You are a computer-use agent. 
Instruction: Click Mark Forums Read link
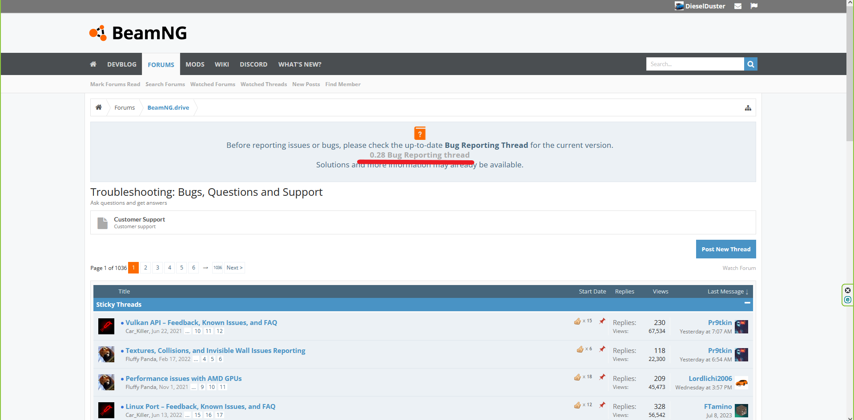point(115,84)
